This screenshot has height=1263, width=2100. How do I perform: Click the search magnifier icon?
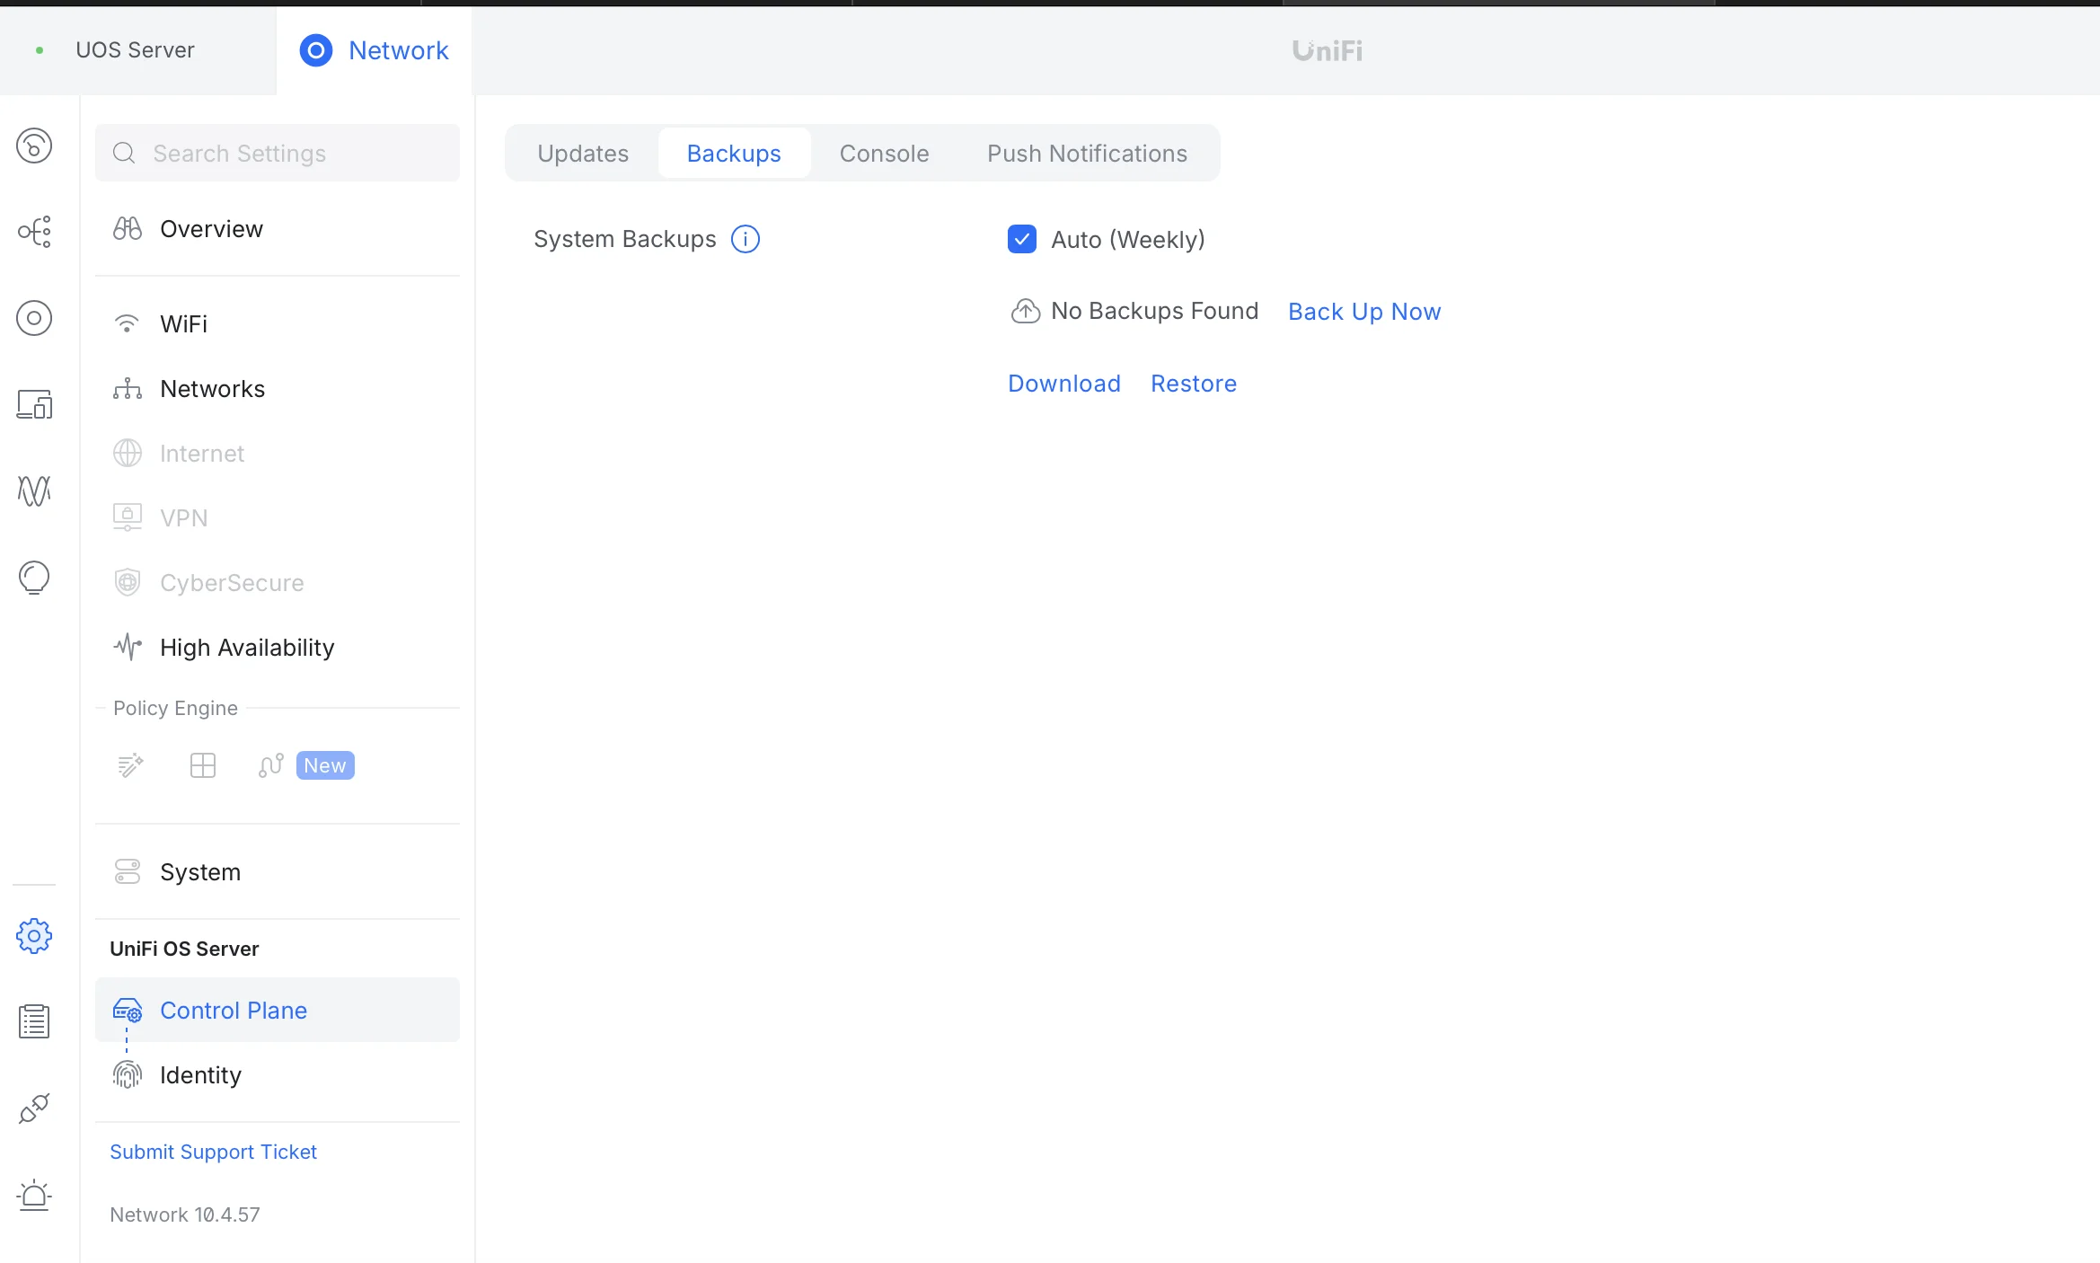point(124,153)
